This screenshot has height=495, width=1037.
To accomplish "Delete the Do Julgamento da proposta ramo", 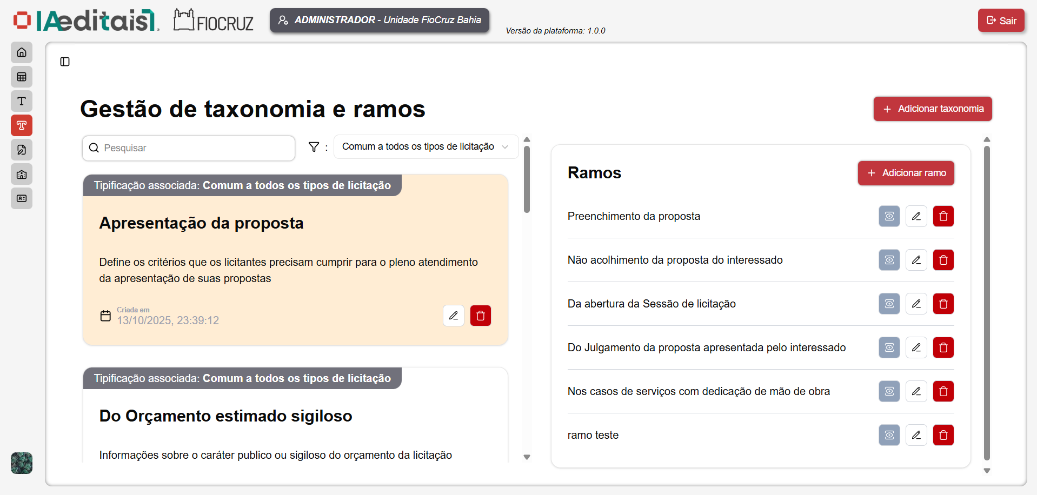I will 943,347.
